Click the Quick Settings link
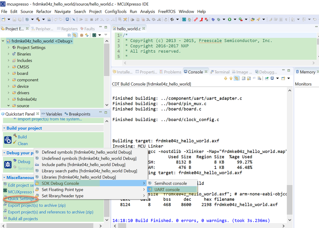Image resolution: width=319 pixels, height=228 pixels. pyautogui.click(x=21, y=199)
